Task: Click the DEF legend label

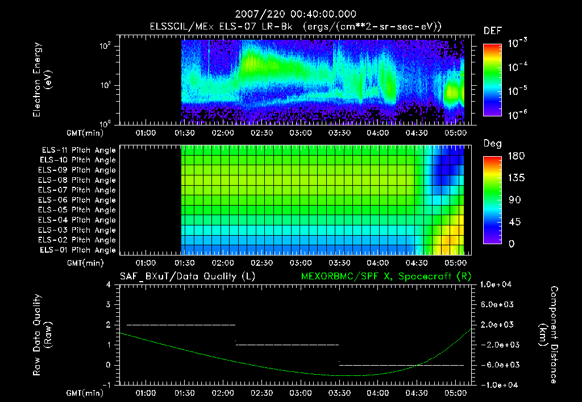Action: 493,31
